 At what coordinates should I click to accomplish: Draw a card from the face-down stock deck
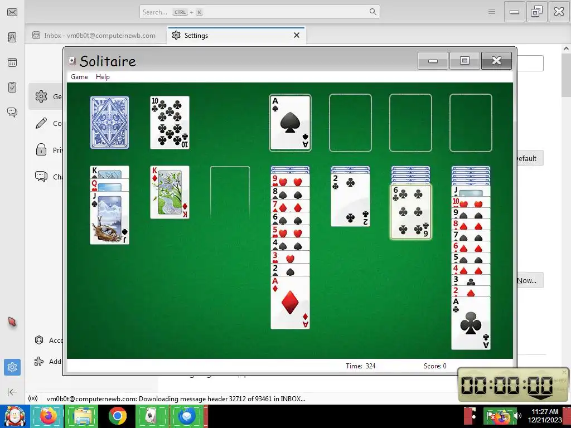[109, 122]
